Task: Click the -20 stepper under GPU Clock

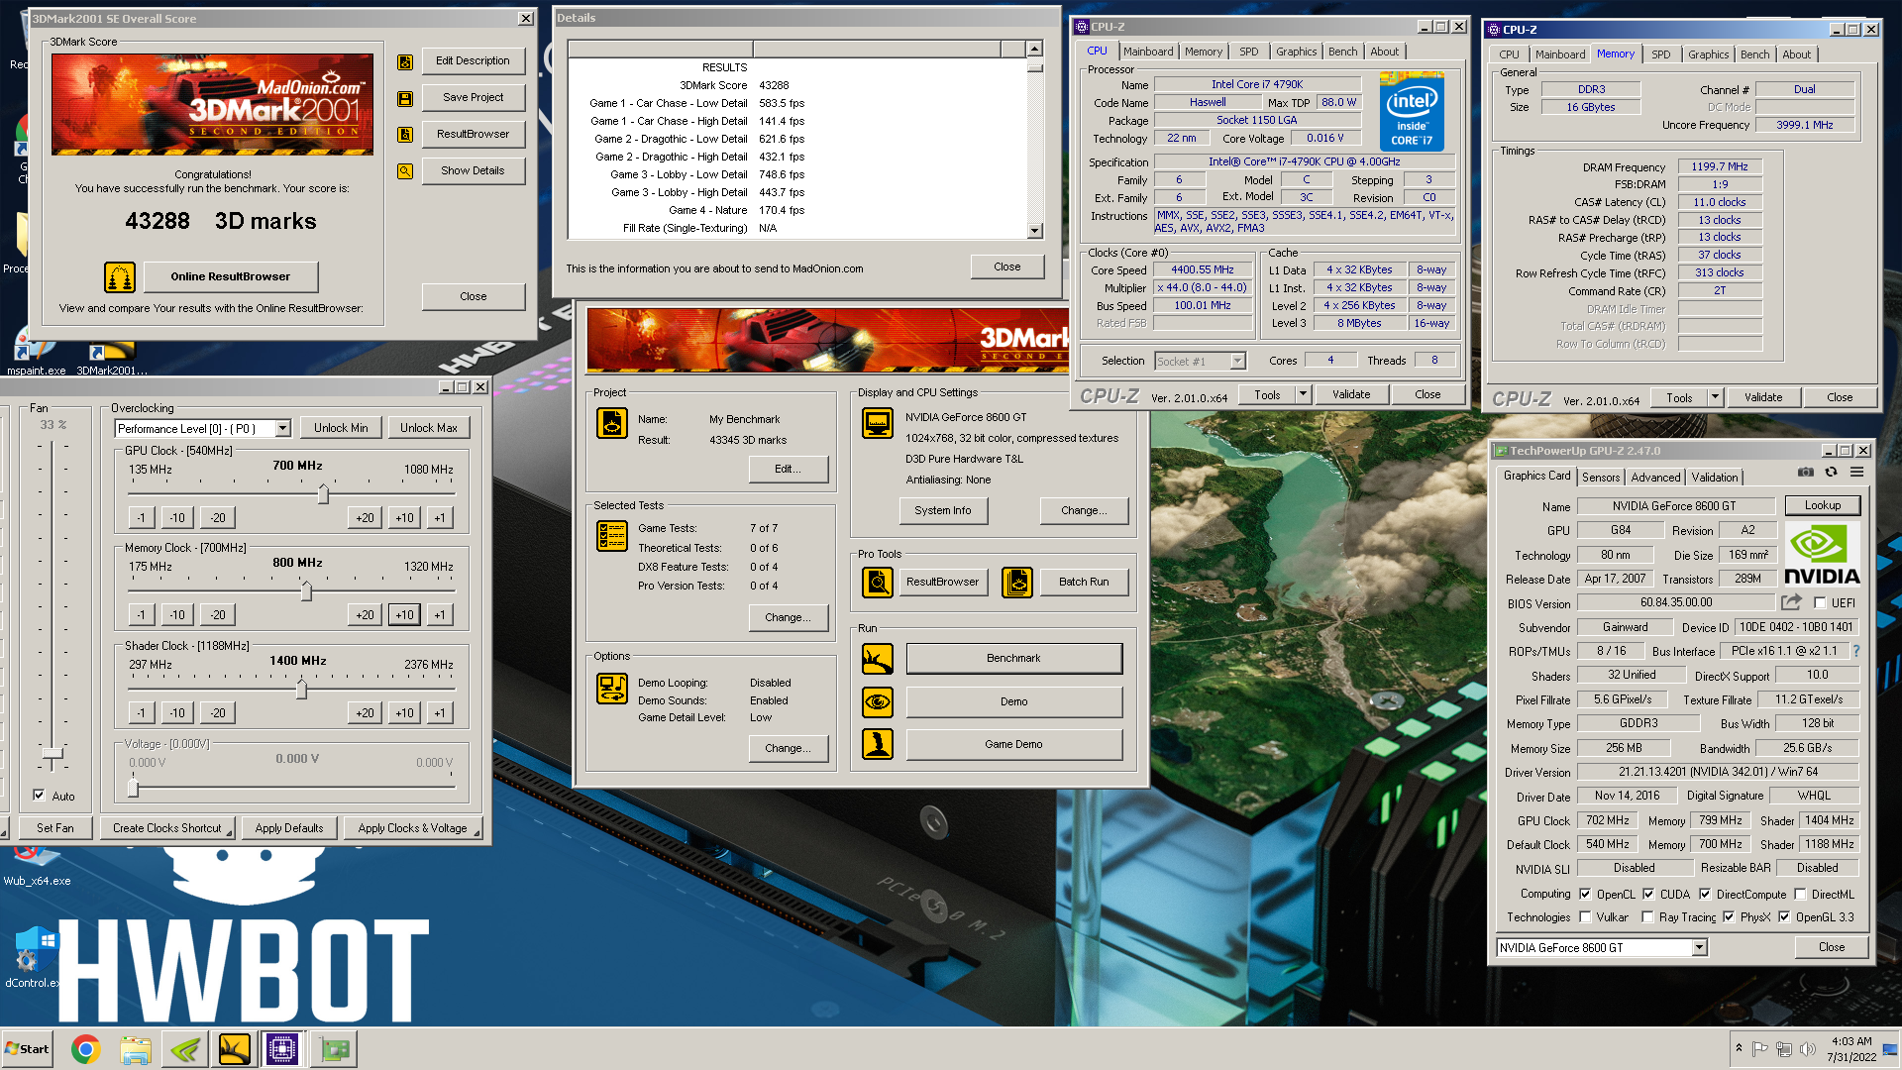Action: [x=218, y=518]
